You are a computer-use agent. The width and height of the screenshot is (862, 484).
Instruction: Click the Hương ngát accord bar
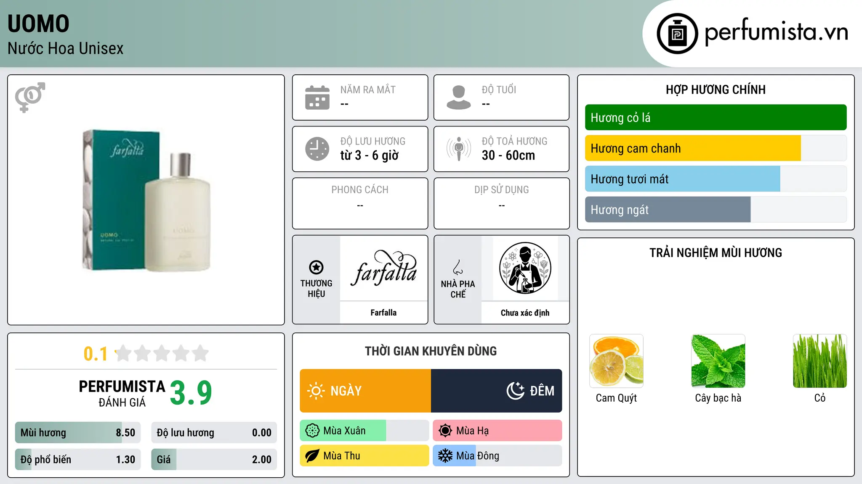[x=716, y=210]
